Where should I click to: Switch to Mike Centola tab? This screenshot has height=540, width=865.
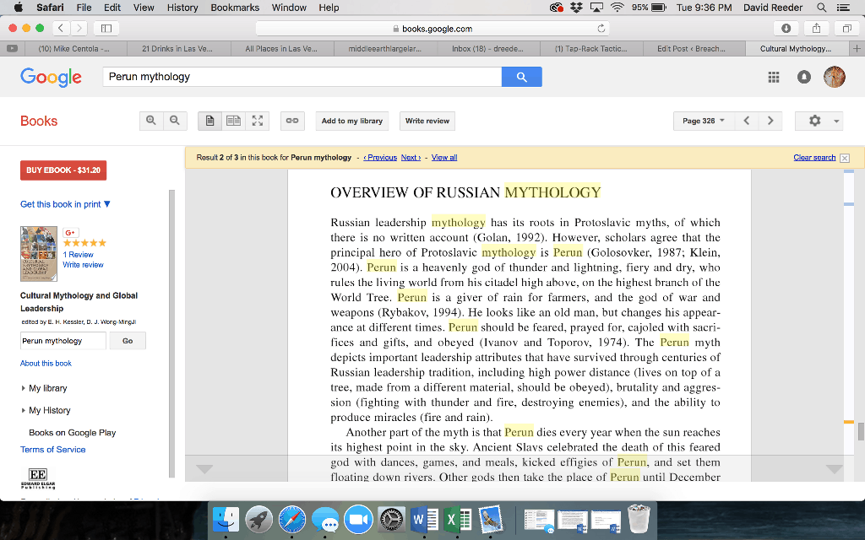tap(73, 48)
